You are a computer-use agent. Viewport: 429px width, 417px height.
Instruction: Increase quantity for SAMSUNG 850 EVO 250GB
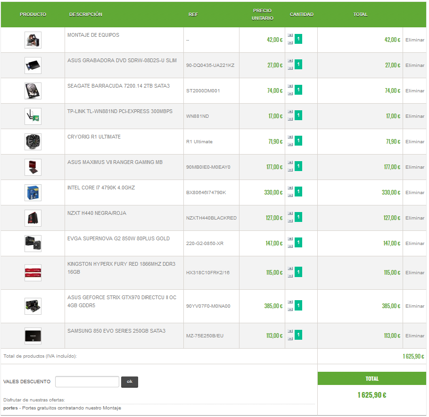click(290, 331)
